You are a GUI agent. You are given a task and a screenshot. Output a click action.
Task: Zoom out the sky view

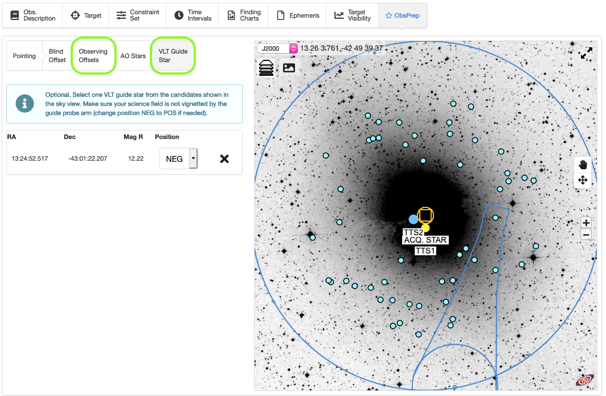[586, 234]
